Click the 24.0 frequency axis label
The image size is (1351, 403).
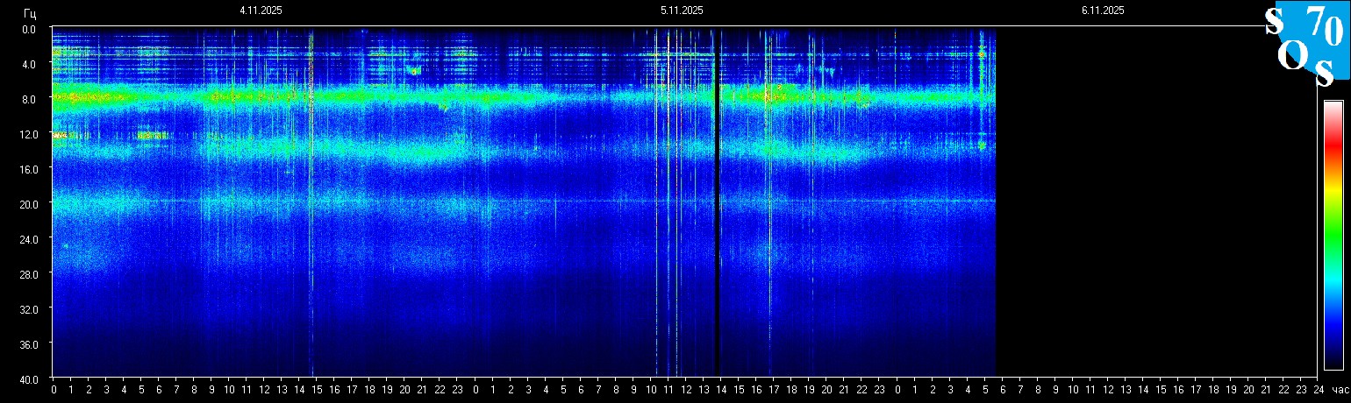pyautogui.click(x=27, y=239)
